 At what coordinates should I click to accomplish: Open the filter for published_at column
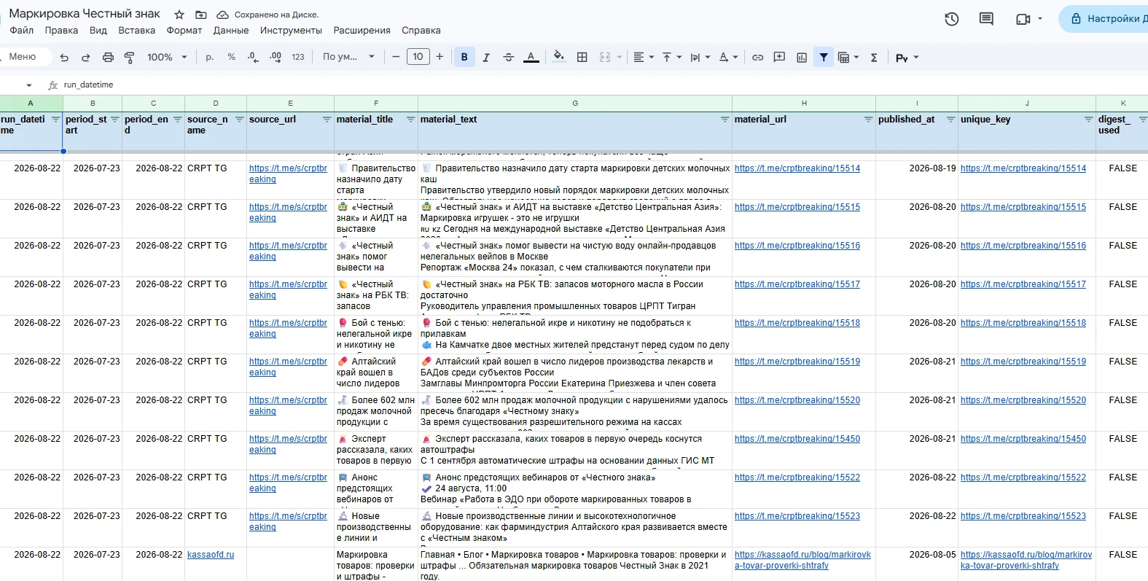pos(950,120)
